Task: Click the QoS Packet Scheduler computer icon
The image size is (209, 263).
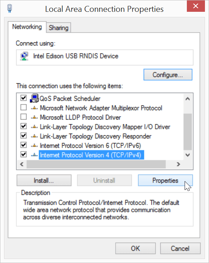Action: pos(34,98)
